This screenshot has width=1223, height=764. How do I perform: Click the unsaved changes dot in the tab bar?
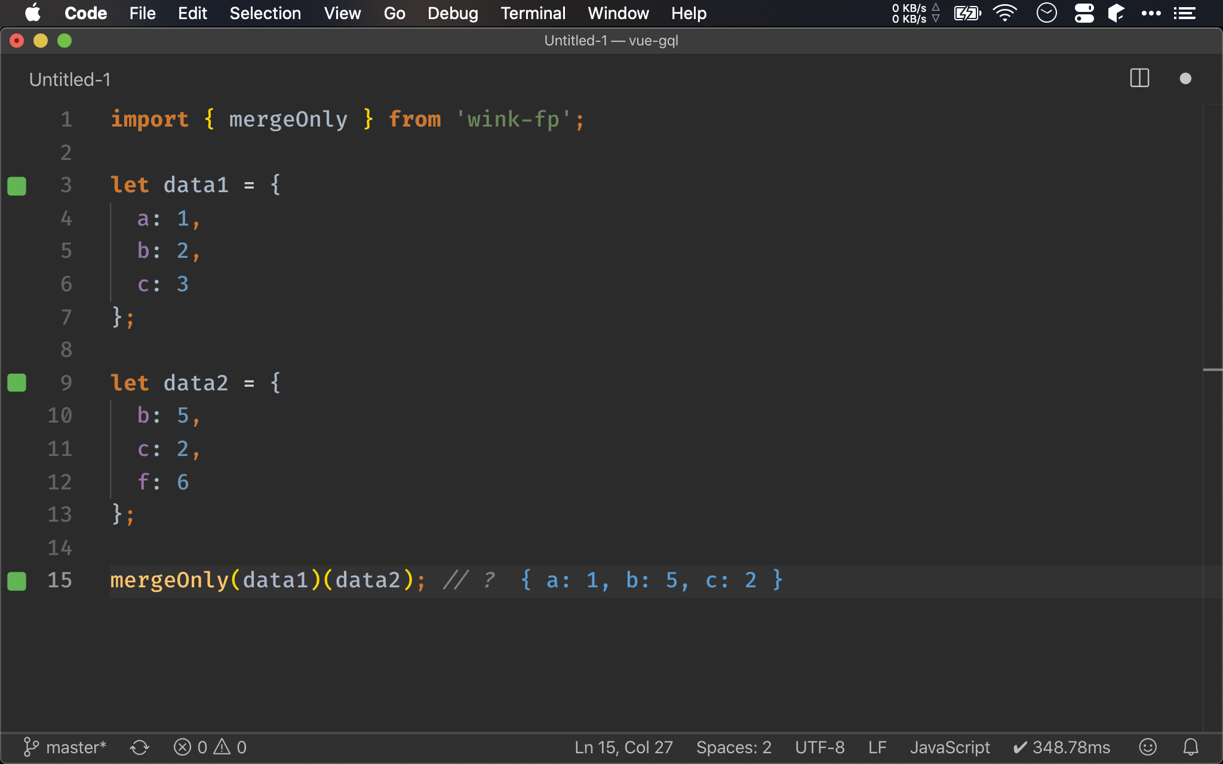point(1185,79)
